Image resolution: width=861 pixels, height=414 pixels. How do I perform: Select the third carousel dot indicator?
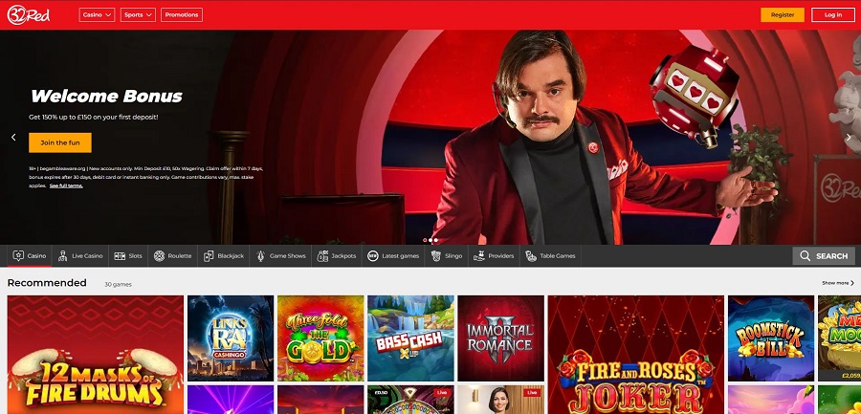click(436, 240)
